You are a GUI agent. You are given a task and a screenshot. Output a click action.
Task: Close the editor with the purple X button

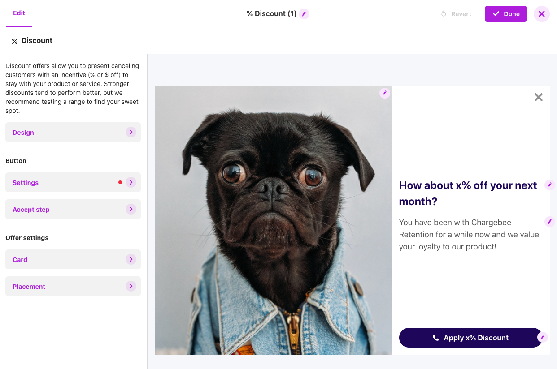542,14
